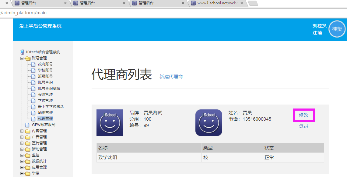Click the IDtech后台管理系统 root computer icon
Viewport: 347px width, 177px height.
point(22,52)
